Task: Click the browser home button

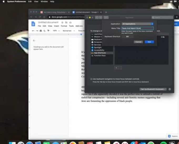Action: click(44, 17)
